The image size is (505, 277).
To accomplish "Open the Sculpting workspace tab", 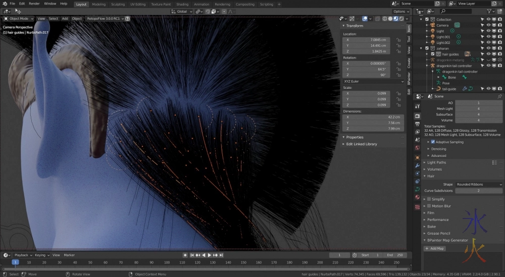I will (x=118, y=4).
